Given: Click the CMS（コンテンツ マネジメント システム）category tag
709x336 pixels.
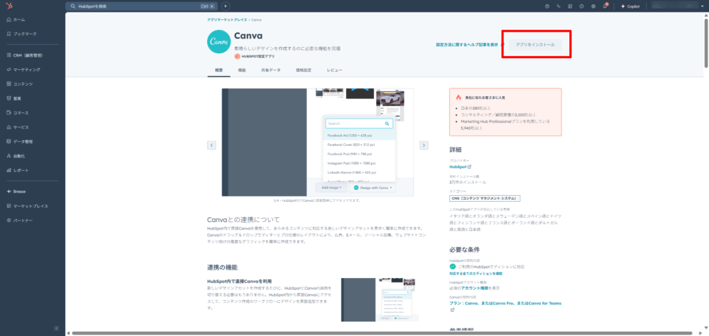Looking at the screenshot, I should tap(485, 198).
